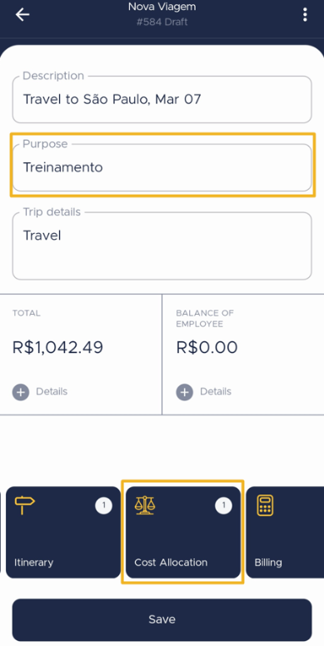
Task: Open the Billing tile
Action: [x=285, y=532]
